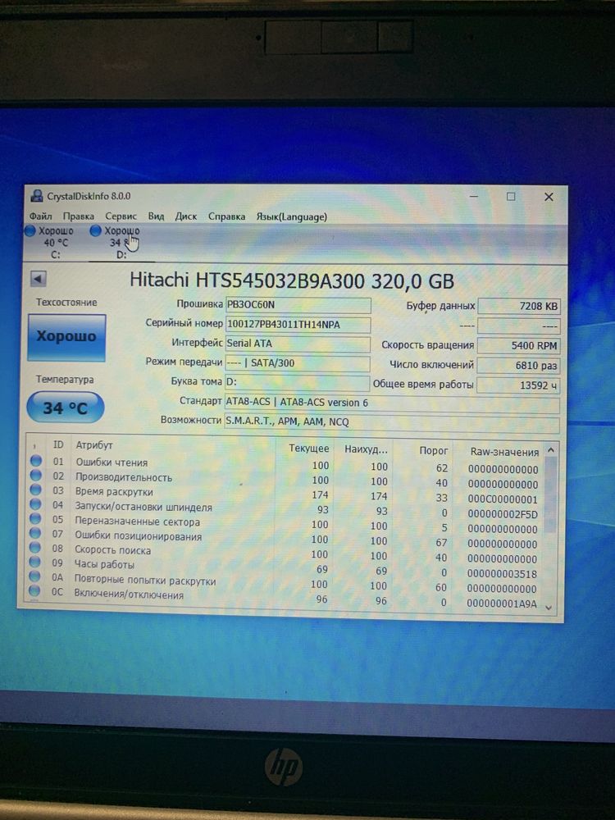This screenshot has width=615, height=820.
Task: Click status dot for Часы работы row
Action: [x=34, y=562]
